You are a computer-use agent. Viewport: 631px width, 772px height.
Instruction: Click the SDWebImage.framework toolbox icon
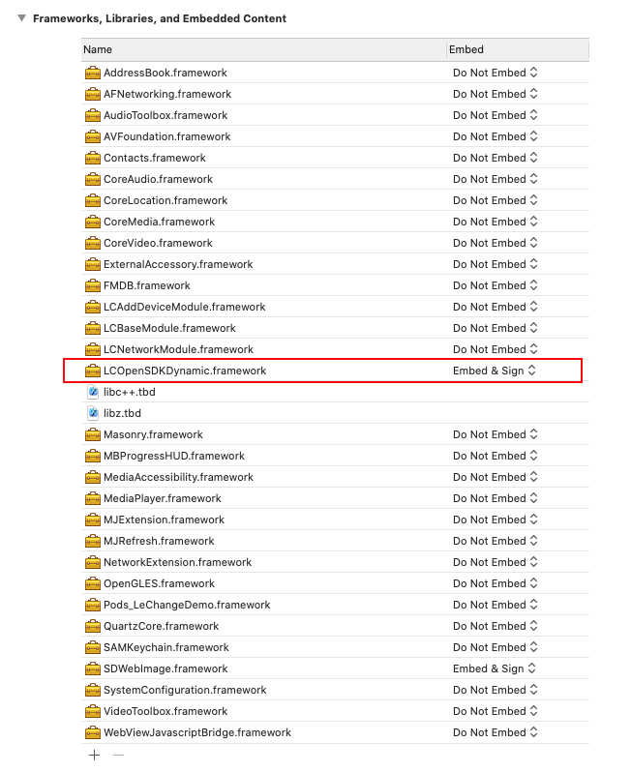93,668
